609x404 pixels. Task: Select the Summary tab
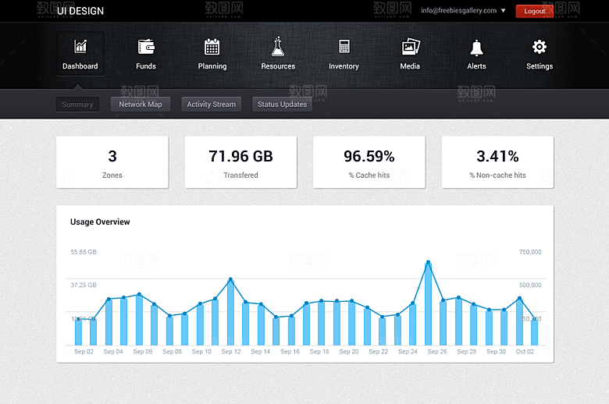click(77, 105)
